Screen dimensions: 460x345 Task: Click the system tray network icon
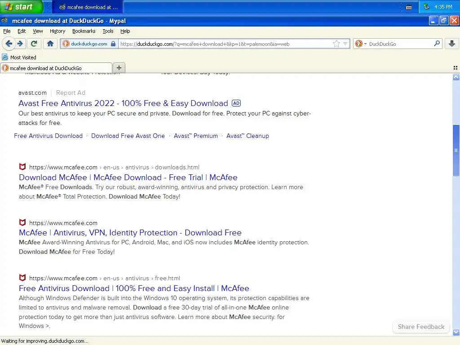pos(427,7)
